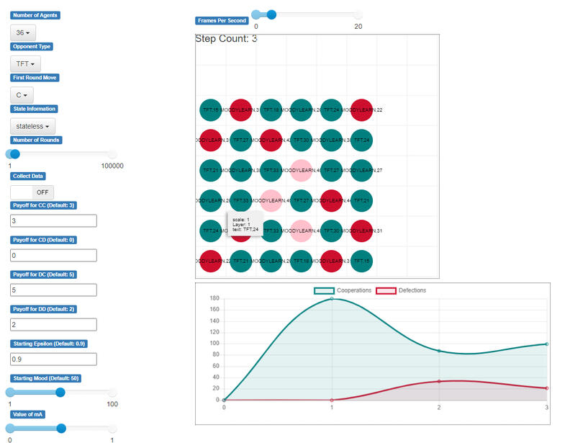Click the TFT,18 agent in top grid row

pos(271,110)
